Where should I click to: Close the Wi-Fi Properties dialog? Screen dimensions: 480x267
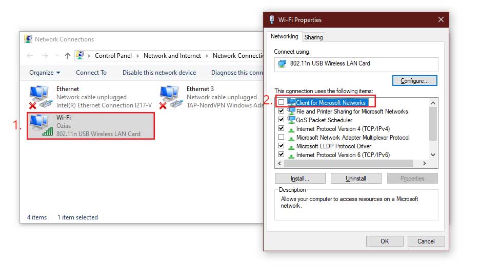coord(441,19)
